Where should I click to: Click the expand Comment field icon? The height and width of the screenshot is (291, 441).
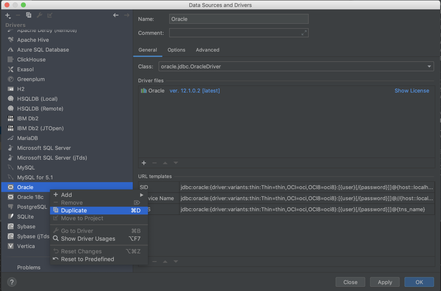[x=304, y=33]
